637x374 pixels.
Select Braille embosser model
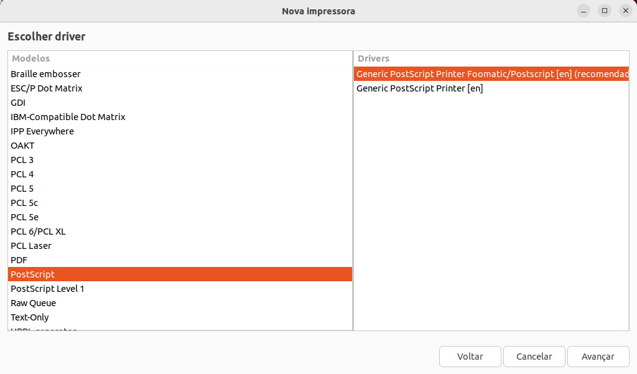(x=45, y=74)
